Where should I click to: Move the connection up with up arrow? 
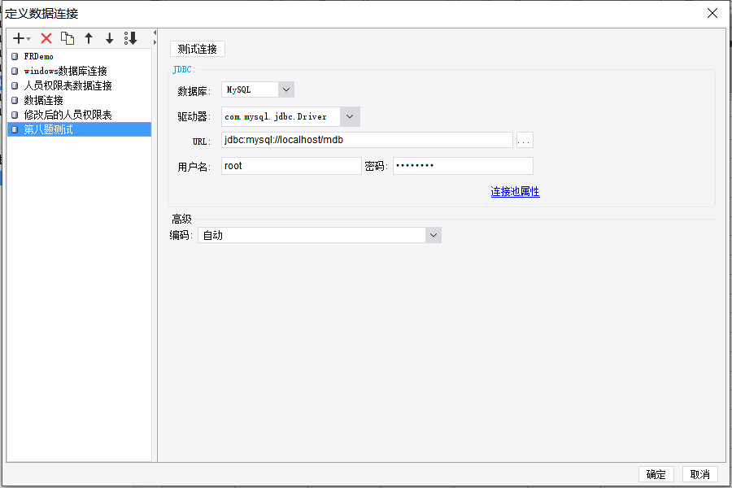tap(89, 38)
